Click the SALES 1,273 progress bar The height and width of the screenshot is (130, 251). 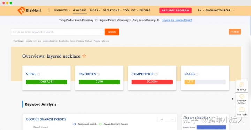point(205,82)
